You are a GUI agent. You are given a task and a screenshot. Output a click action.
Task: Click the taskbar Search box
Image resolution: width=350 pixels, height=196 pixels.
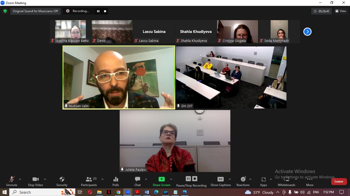click(43, 192)
